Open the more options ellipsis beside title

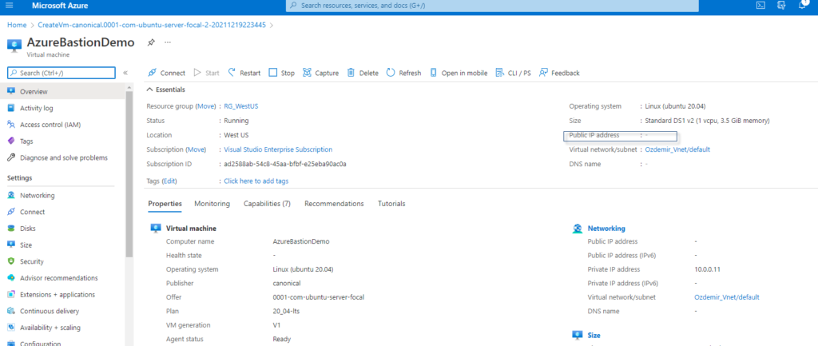[168, 42]
